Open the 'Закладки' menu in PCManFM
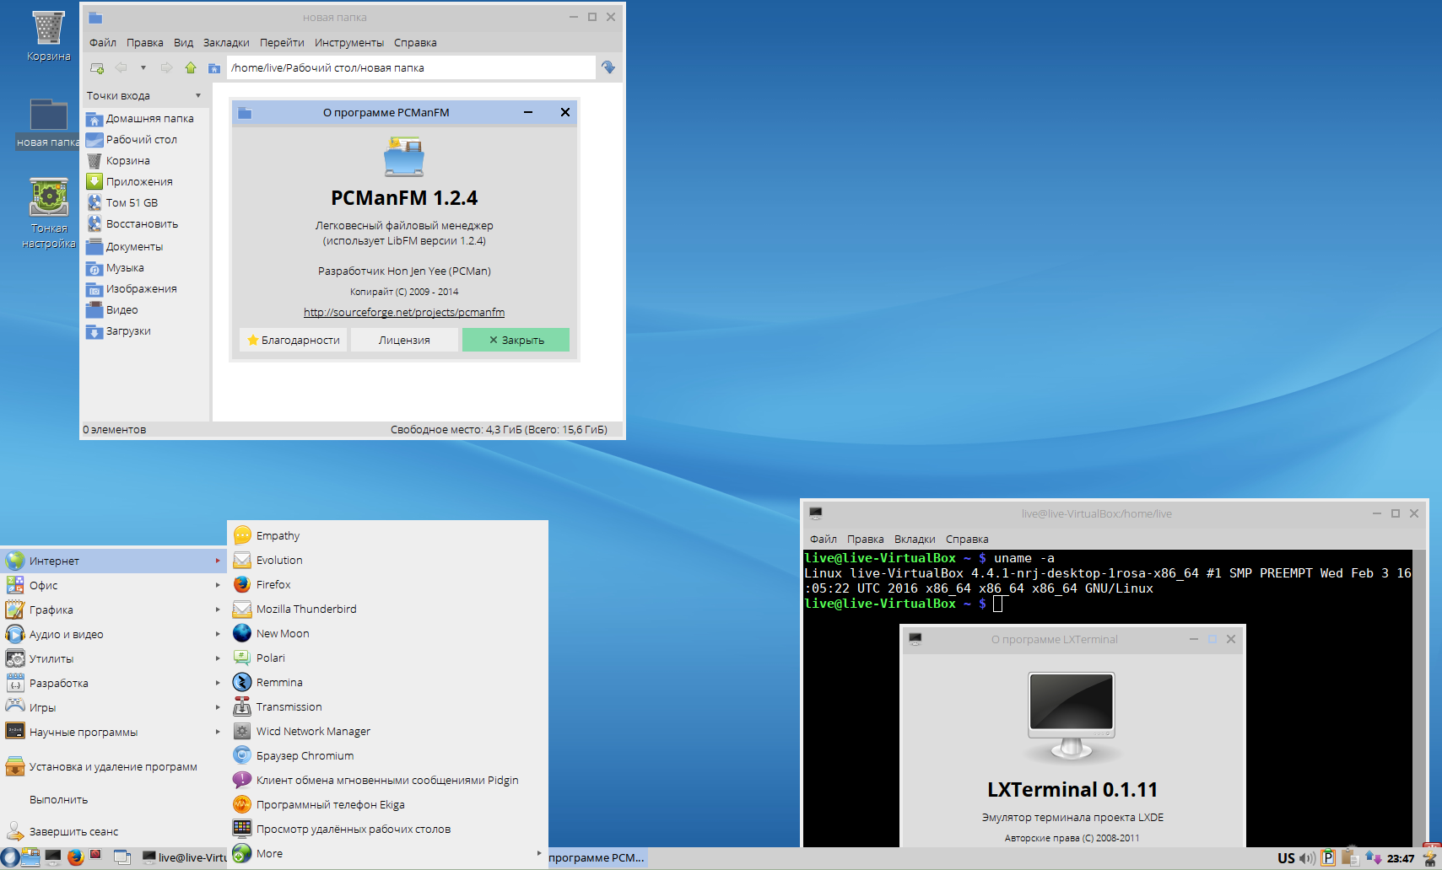Image resolution: width=1442 pixels, height=870 pixels. (x=226, y=43)
